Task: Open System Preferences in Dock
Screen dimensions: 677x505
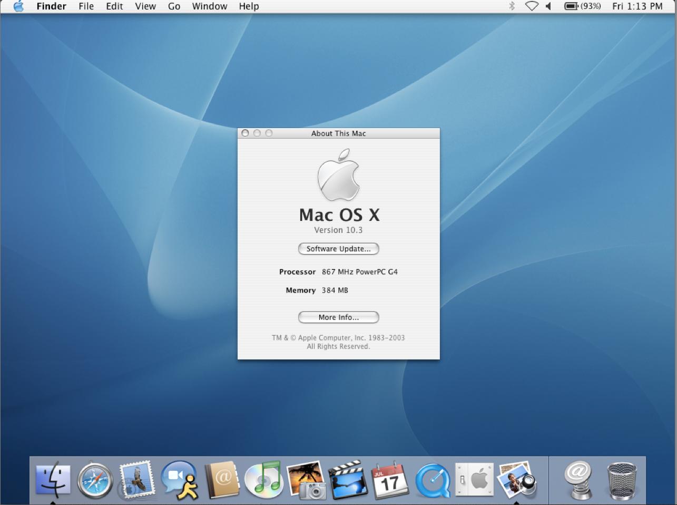Action: tap(474, 479)
